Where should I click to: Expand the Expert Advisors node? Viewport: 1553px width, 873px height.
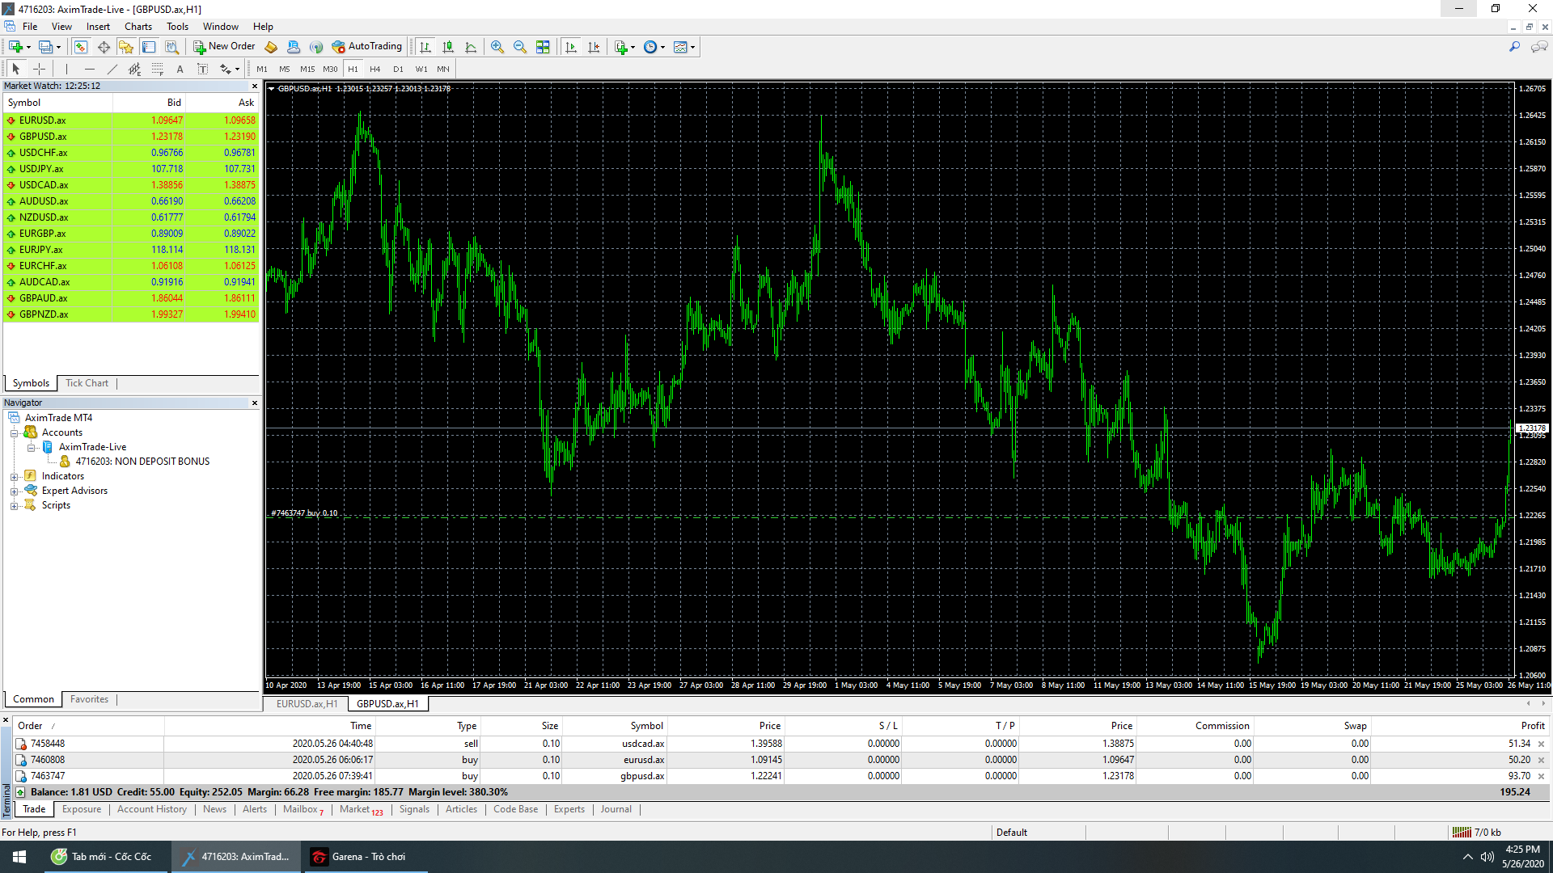14,491
